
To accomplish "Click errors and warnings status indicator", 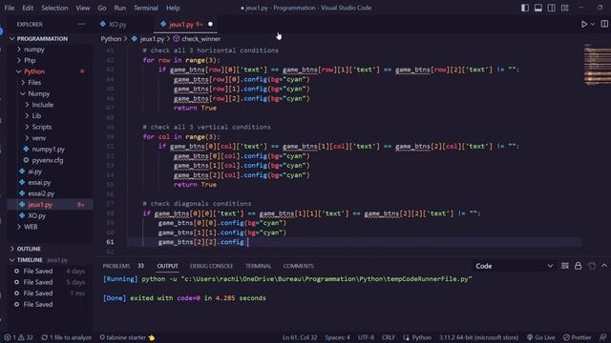I will point(18,337).
